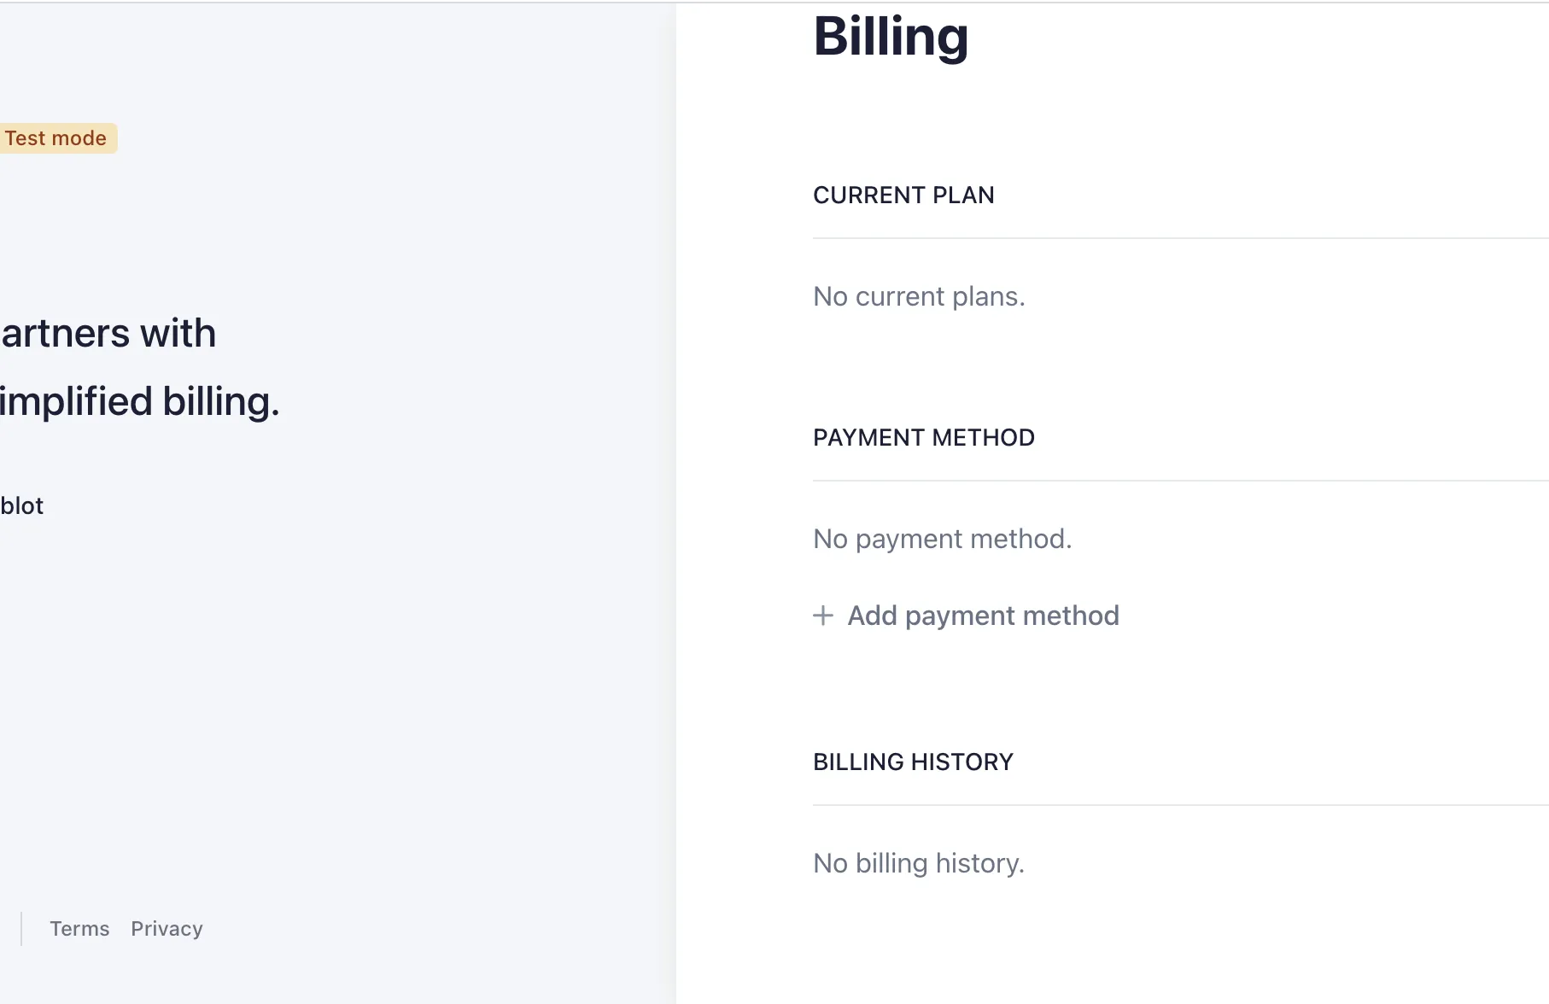Click the divider line under PAYMENT METHOD

tap(1178, 481)
